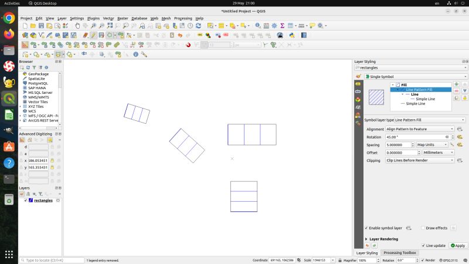Open the Alignment dropdown

(x=420, y=129)
